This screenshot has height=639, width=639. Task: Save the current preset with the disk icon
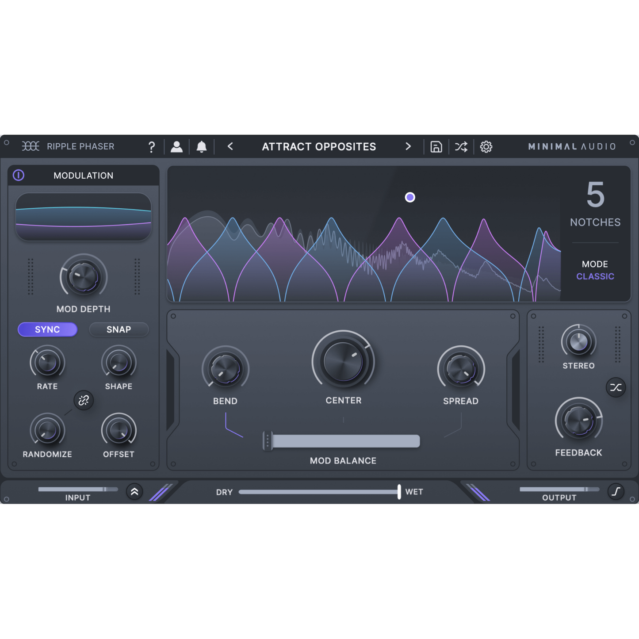coord(436,146)
